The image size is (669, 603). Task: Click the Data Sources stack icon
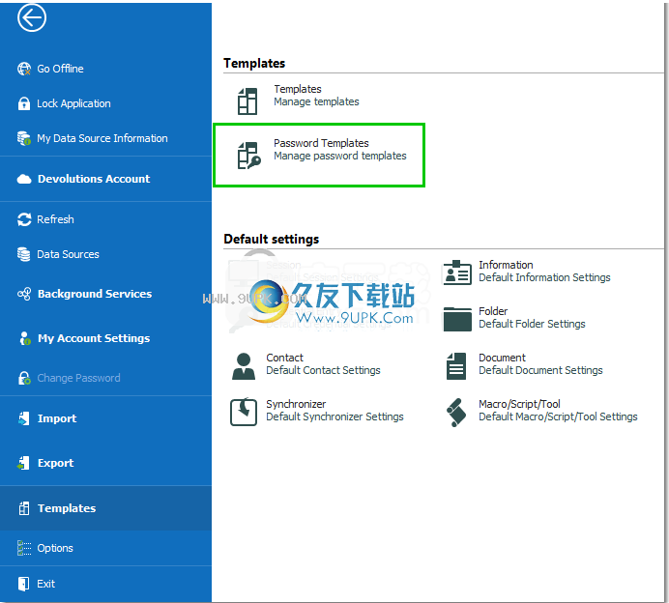coord(24,254)
